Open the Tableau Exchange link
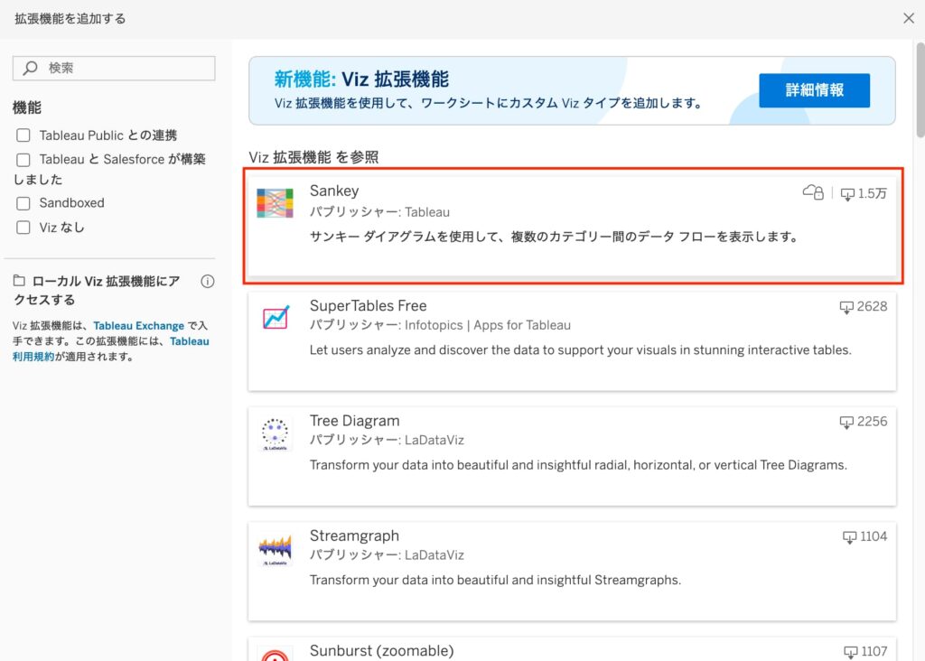 (x=138, y=326)
